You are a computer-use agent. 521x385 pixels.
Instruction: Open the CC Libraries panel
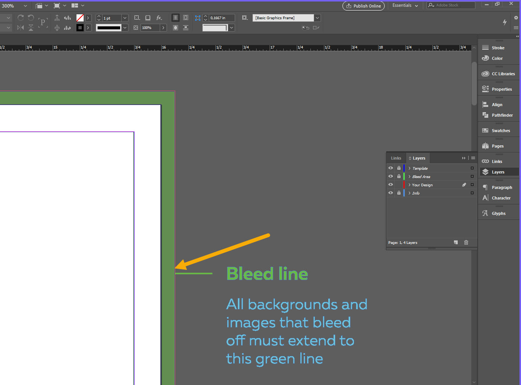498,74
